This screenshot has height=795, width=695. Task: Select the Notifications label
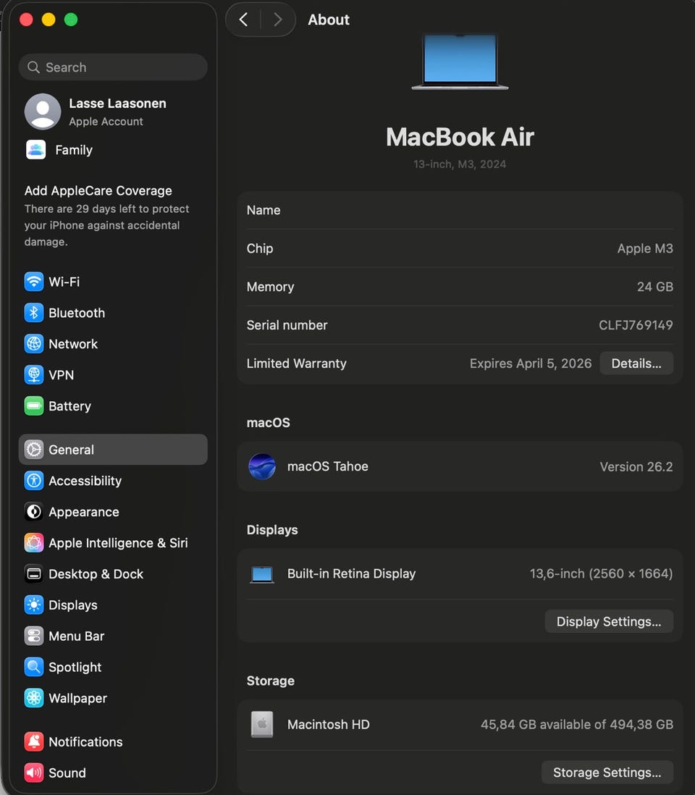point(85,741)
